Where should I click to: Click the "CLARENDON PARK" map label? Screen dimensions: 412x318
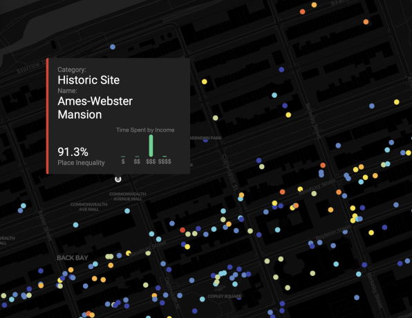coord(206,138)
